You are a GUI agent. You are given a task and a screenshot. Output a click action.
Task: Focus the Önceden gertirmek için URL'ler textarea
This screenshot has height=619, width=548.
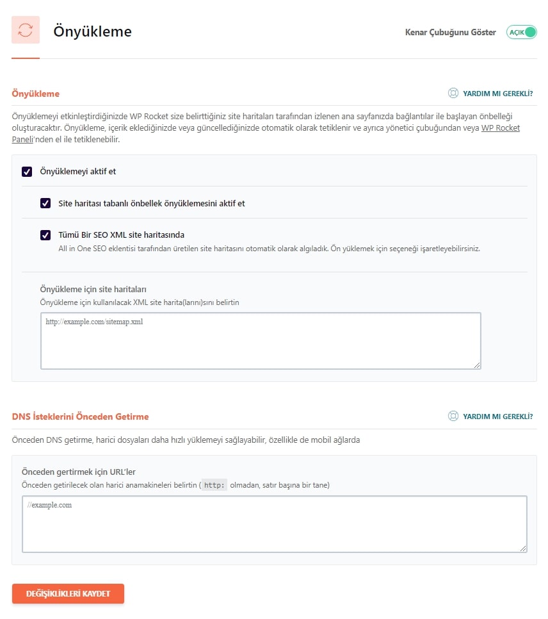(275, 524)
